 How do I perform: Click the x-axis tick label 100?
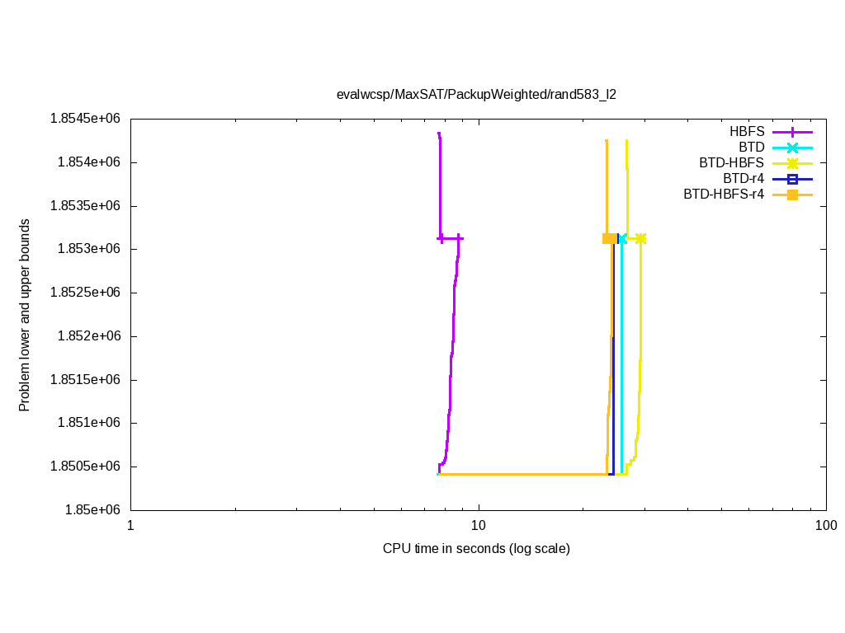click(x=825, y=526)
